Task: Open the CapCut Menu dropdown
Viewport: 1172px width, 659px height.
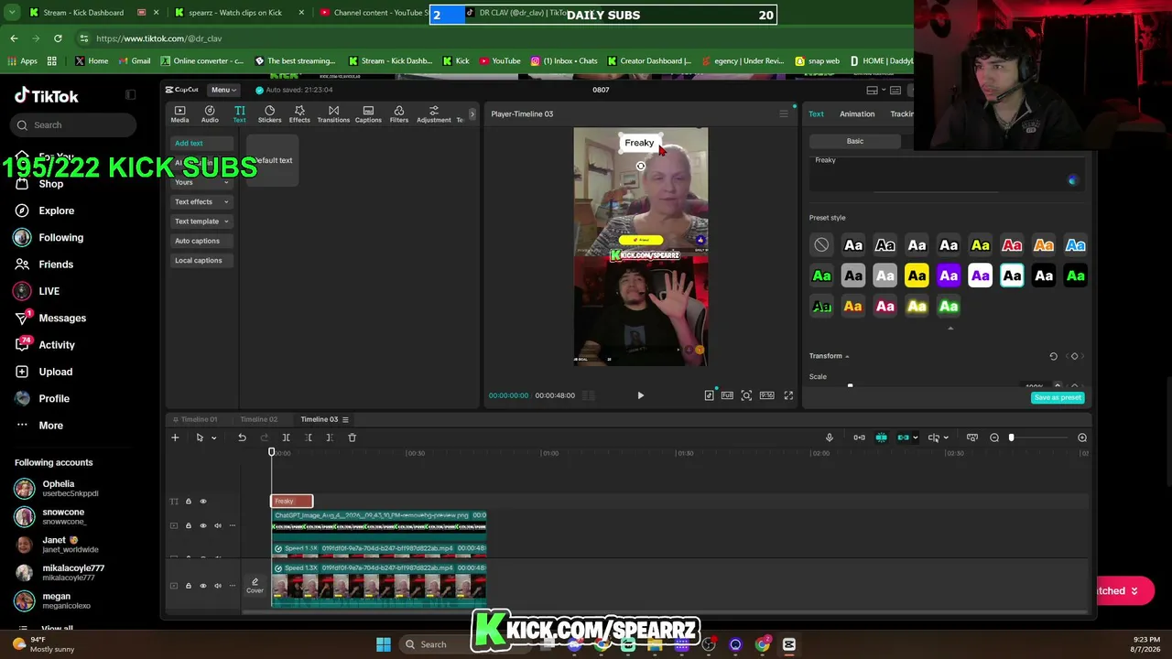Action: 223,90
